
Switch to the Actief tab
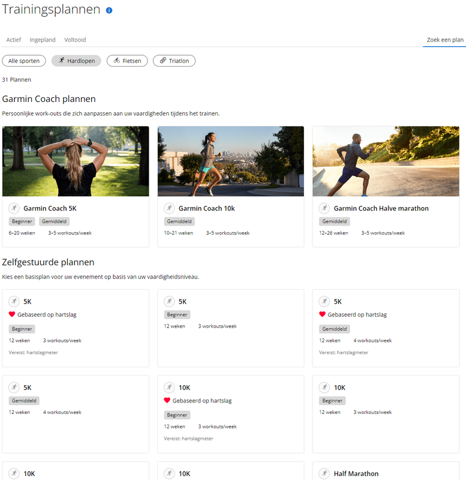13,40
